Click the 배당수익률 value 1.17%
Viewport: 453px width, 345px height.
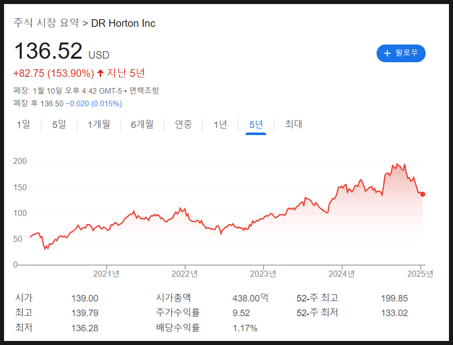(245, 328)
